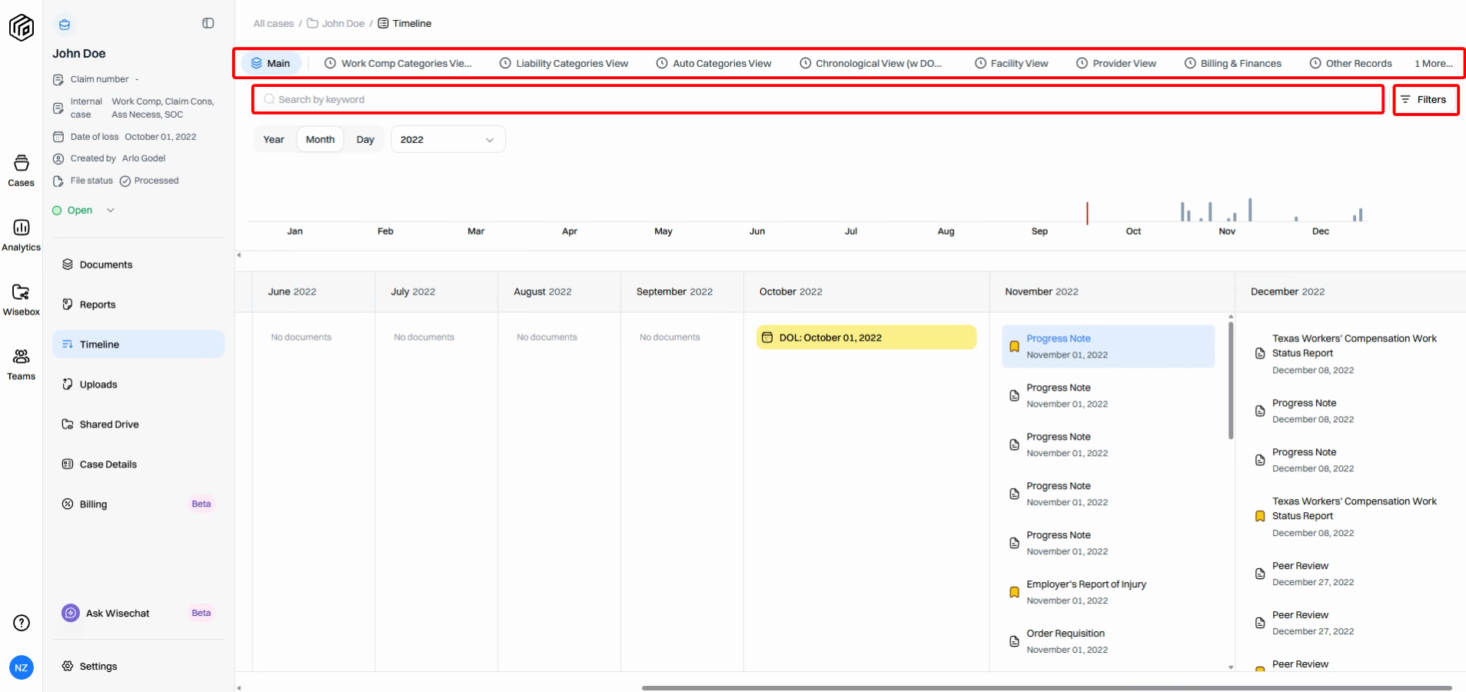Click the bookmark icon on second Texas Workers' Status Report
The image size is (1466, 692).
(1260, 517)
